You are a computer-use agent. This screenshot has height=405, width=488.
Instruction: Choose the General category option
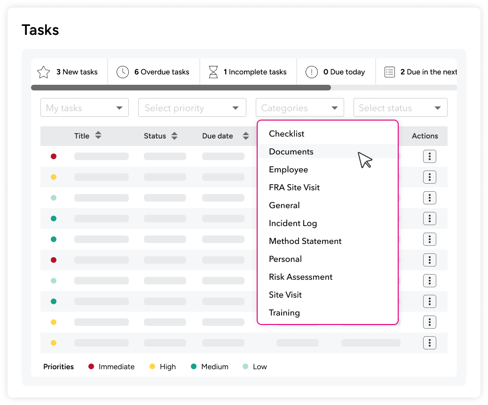pyautogui.click(x=328, y=205)
